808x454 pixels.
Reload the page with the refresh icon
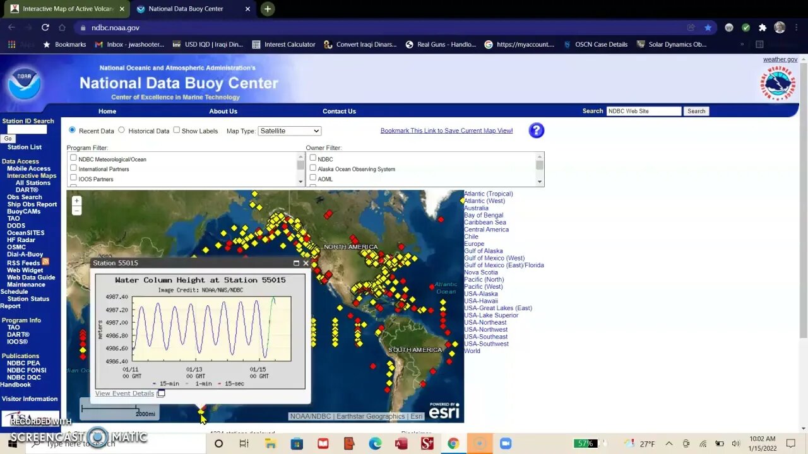(45, 28)
